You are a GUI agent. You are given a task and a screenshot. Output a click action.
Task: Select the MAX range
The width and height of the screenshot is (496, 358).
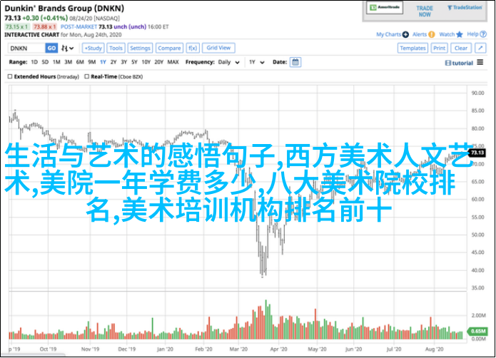pos(173,62)
